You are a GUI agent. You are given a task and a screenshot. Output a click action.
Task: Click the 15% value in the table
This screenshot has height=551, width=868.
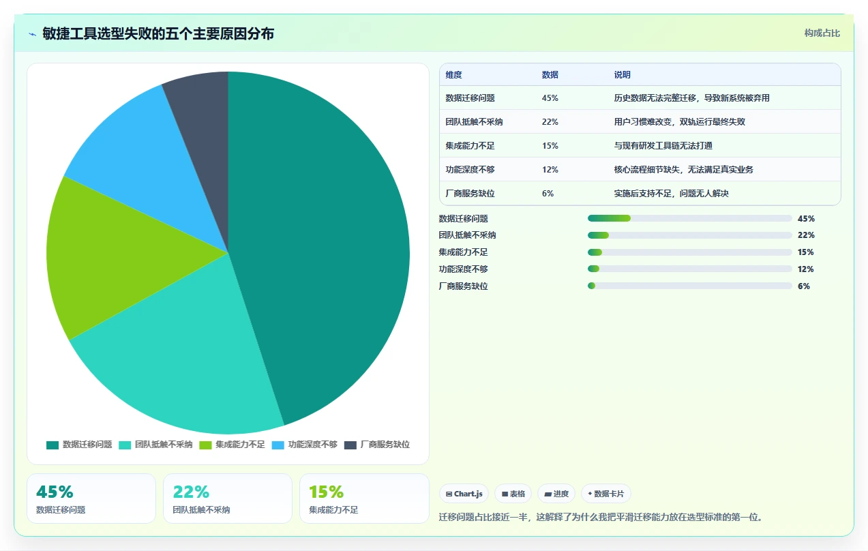coord(550,146)
